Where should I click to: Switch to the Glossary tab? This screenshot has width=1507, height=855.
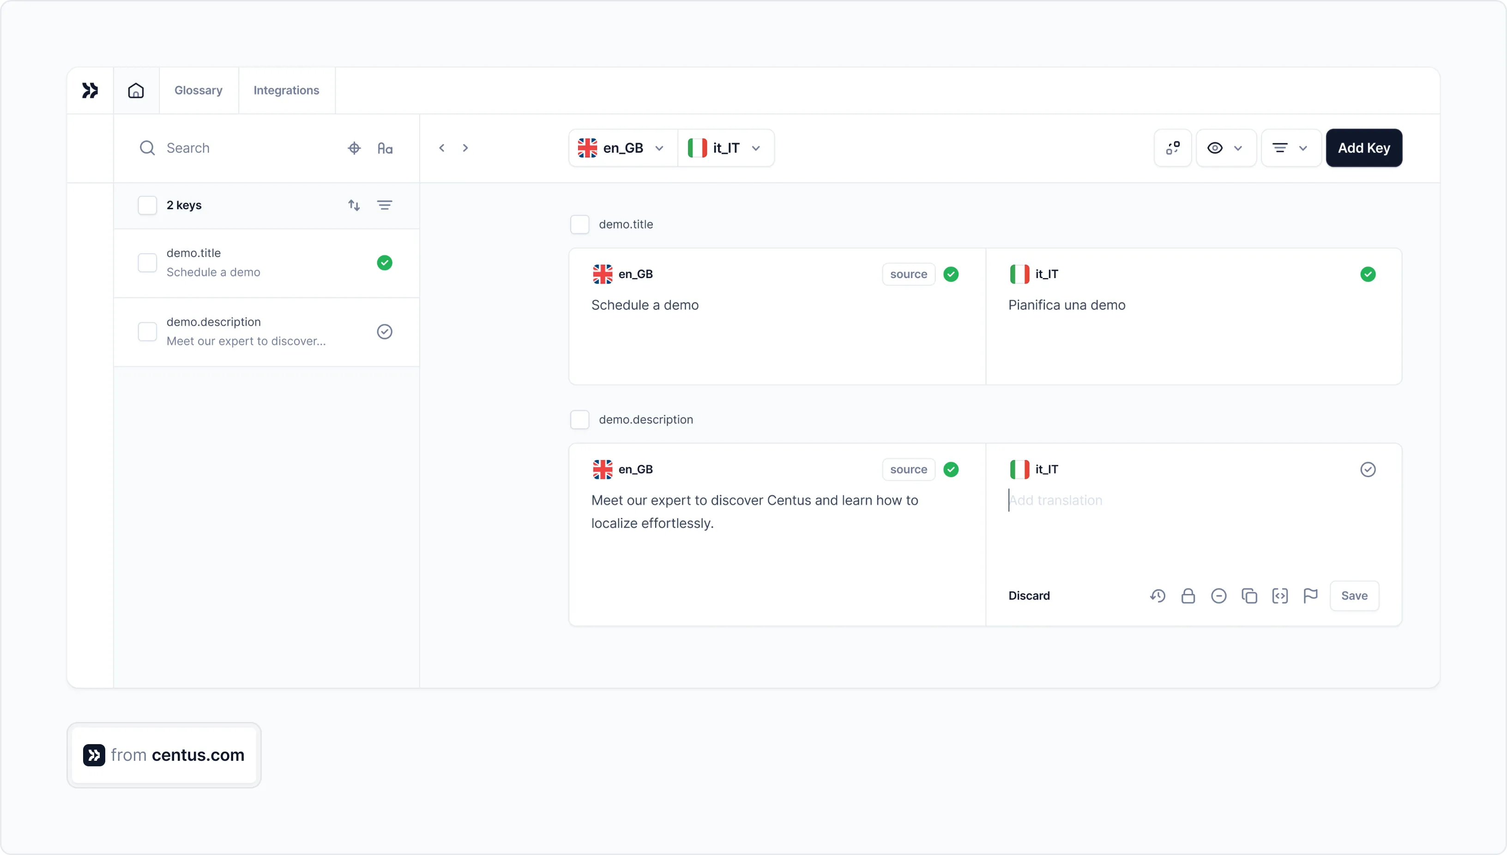pyautogui.click(x=199, y=90)
